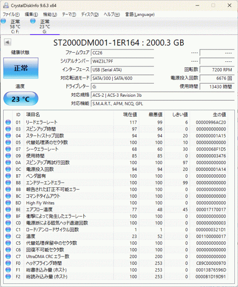Viewport: 238px width, 287px height.
Task: Click the interface field USB (Serial ATA)
Action: tap(123, 70)
